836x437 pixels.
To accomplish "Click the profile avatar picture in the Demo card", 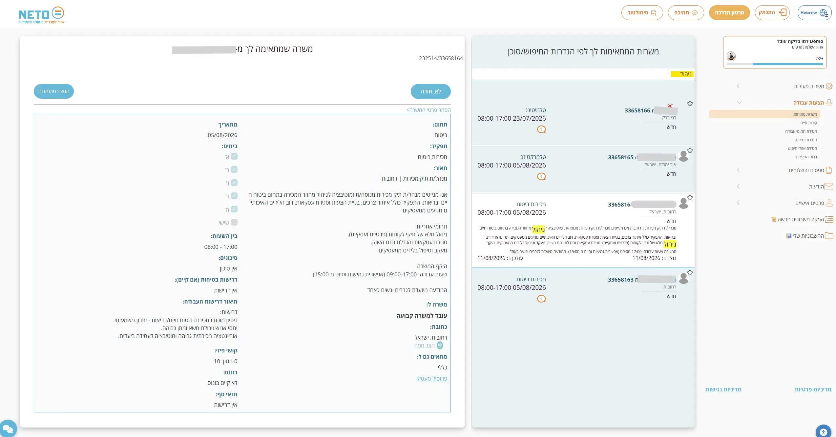I will tap(731, 56).
